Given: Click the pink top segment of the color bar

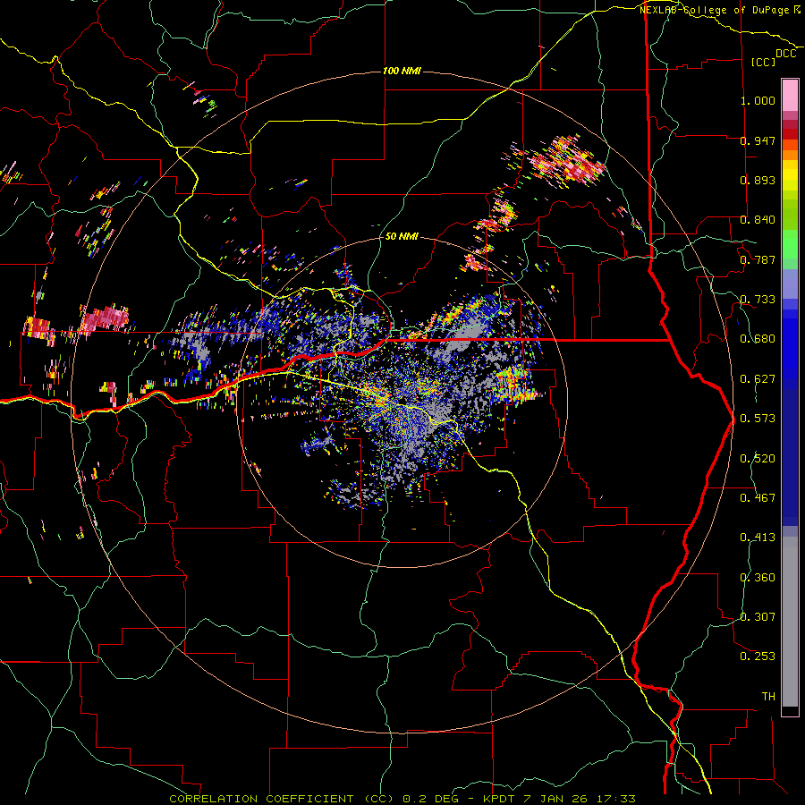Looking at the screenshot, I should pyautogui.click(x=790, y=96).
